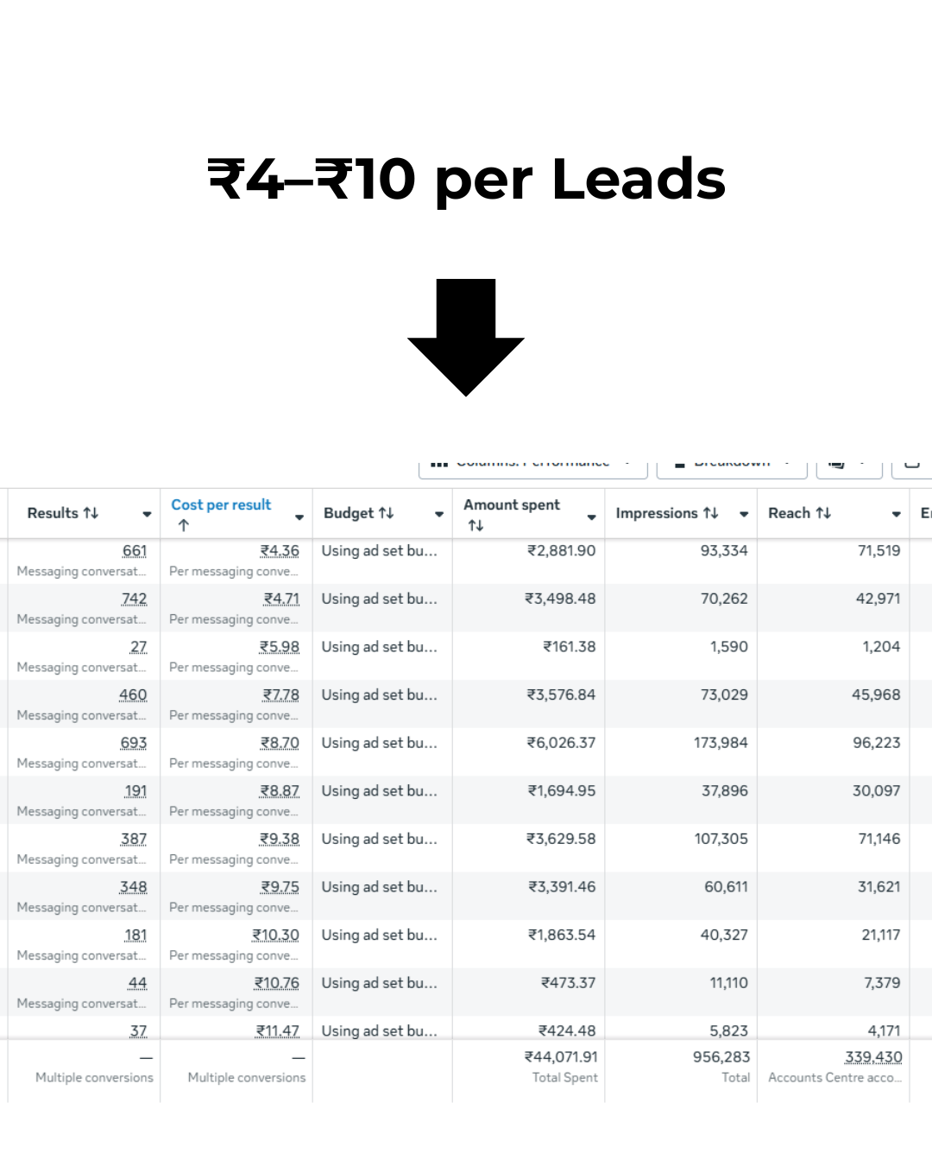The width and height of the screenshot is (932, 1166).
Task: Click the 339,430 total reach link
Action: pyautogui.click(x=873, y=1057)
